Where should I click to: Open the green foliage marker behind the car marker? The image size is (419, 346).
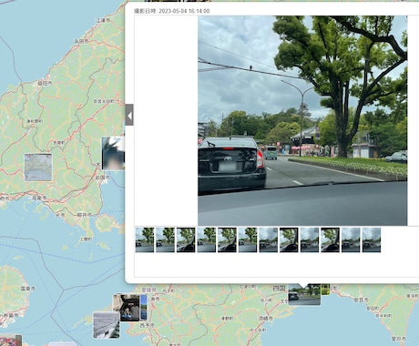[x=325, y=290]
